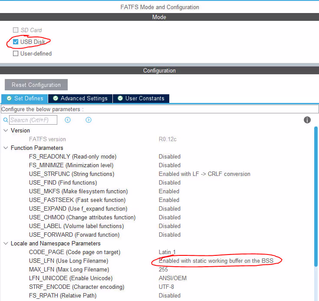
Task: Click the search magnifier icon
Action: 6,120
